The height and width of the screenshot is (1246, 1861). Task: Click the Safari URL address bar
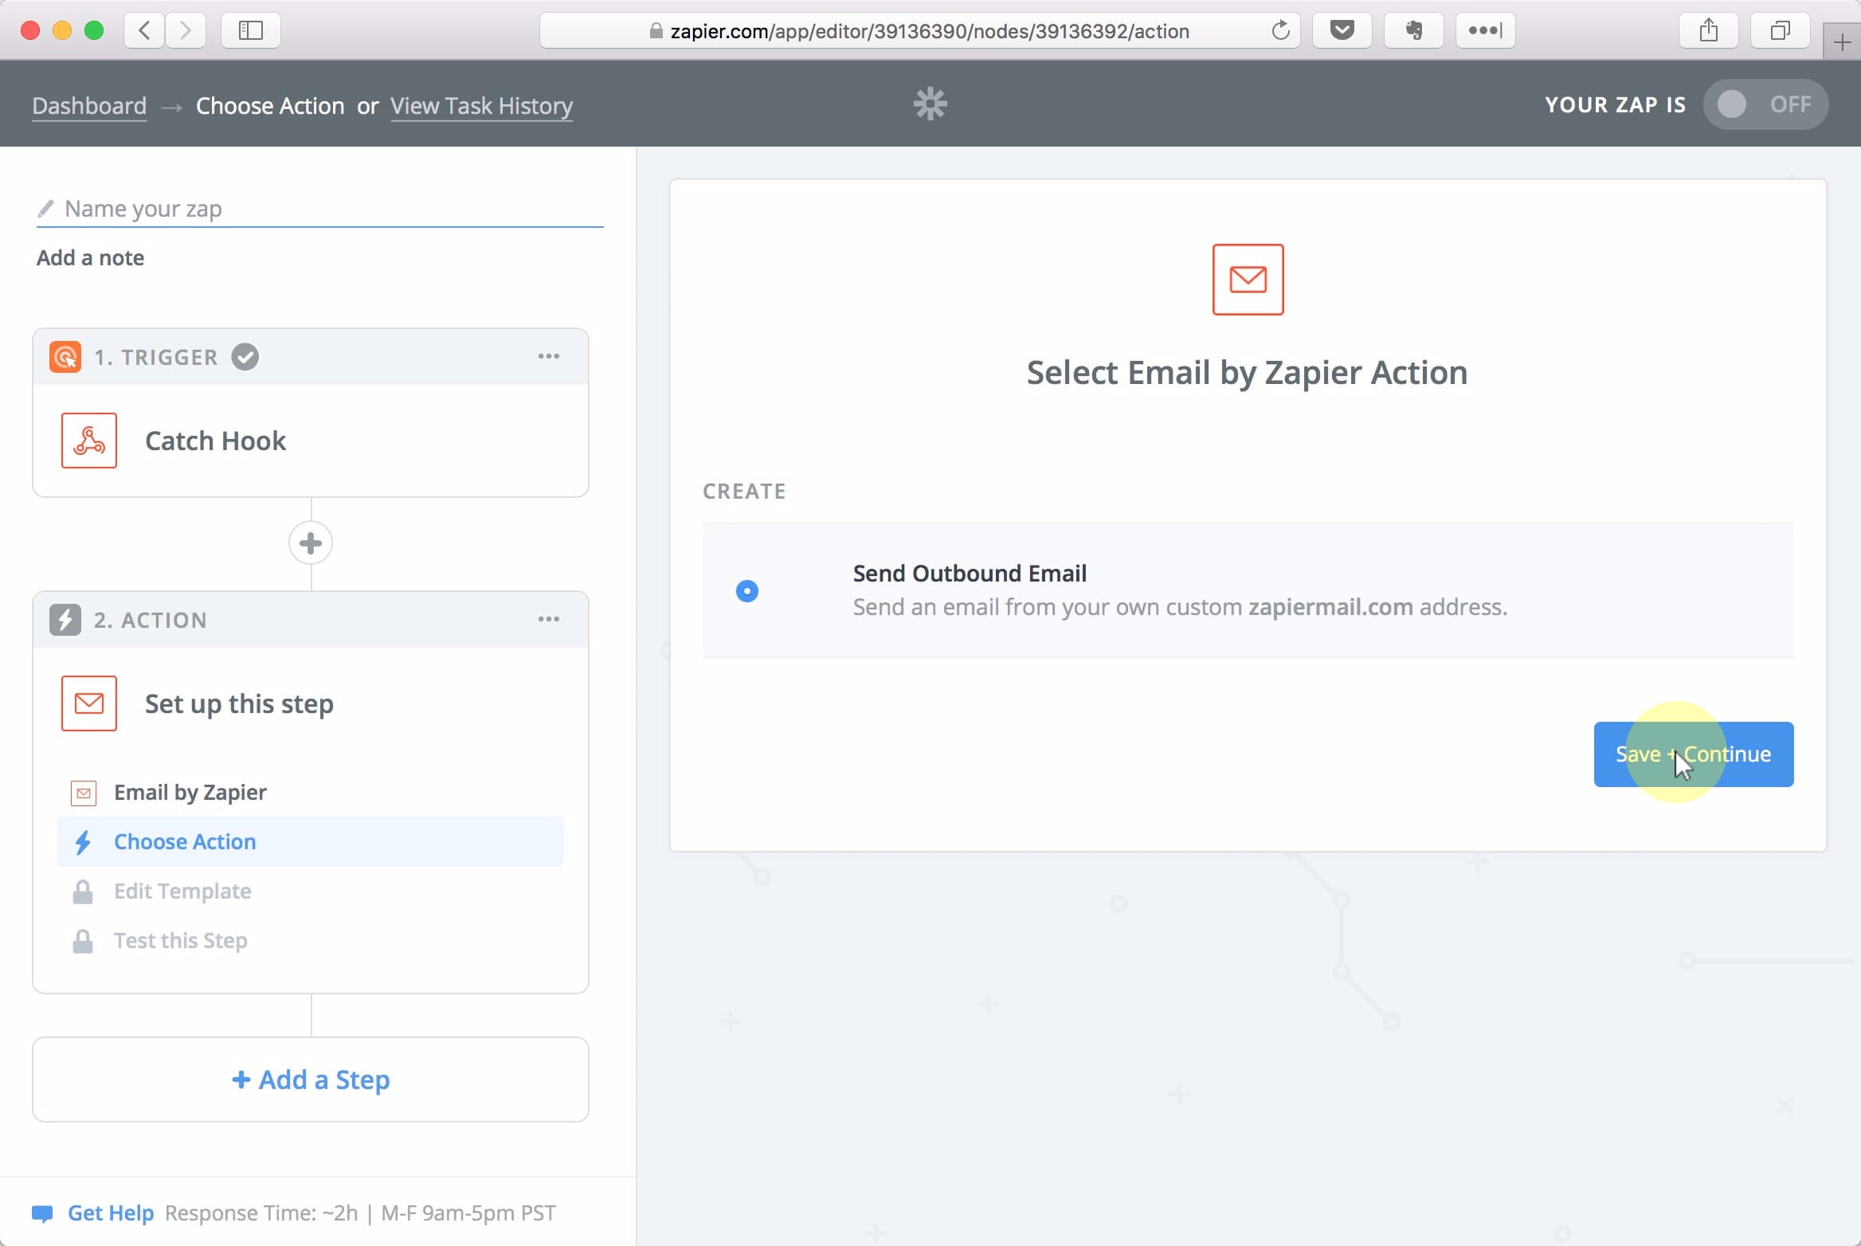click(920, 30)
